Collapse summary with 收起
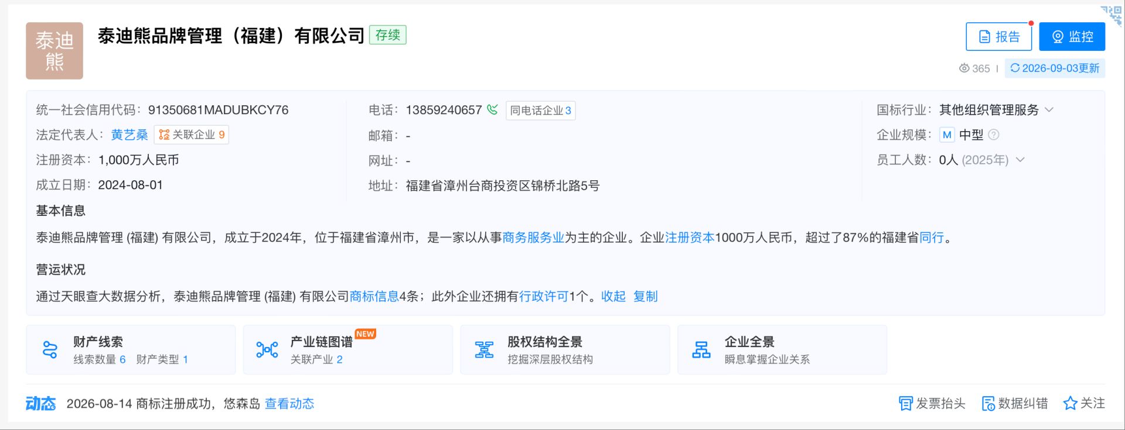Viewport: 1125px width, 430px height. point(613,297)
